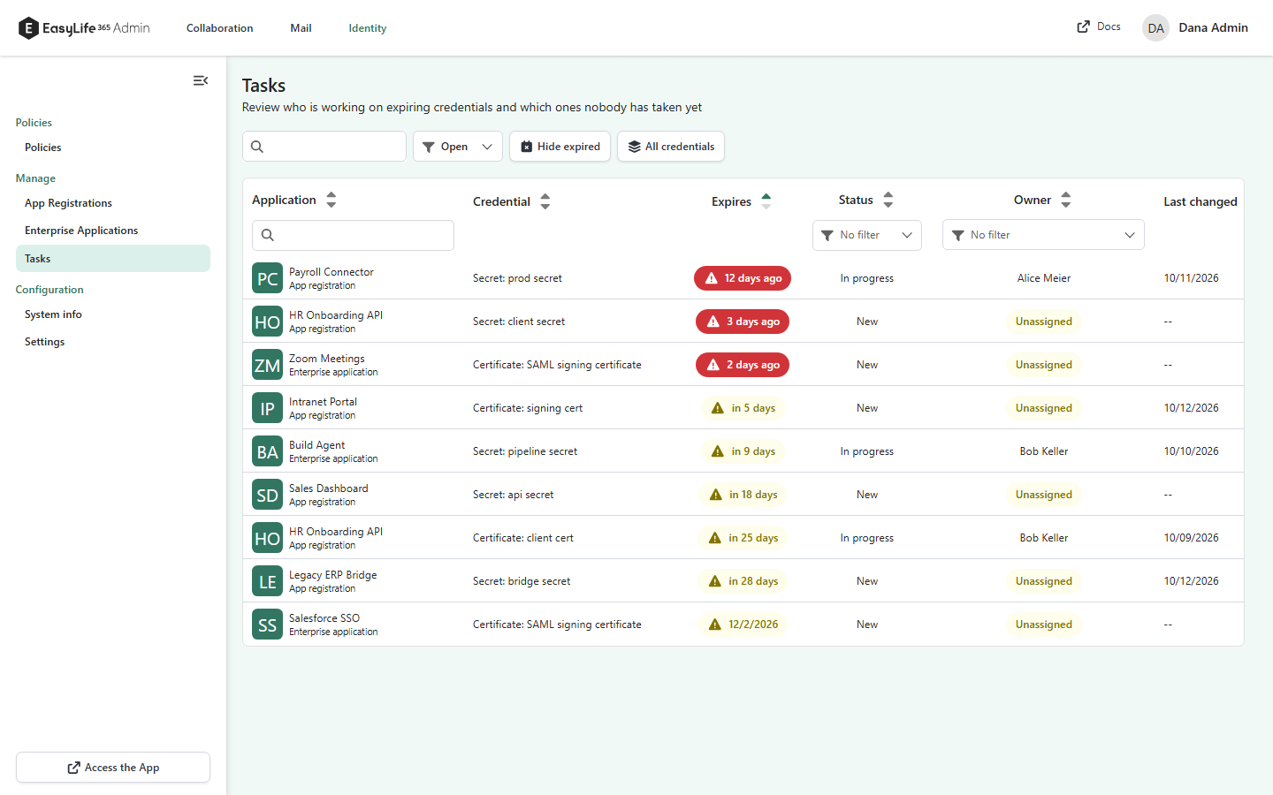Sort by the Owner column arrows
Image resolution: width=1273 pixels, height=795 pixels.
[x=1066, y=200]
